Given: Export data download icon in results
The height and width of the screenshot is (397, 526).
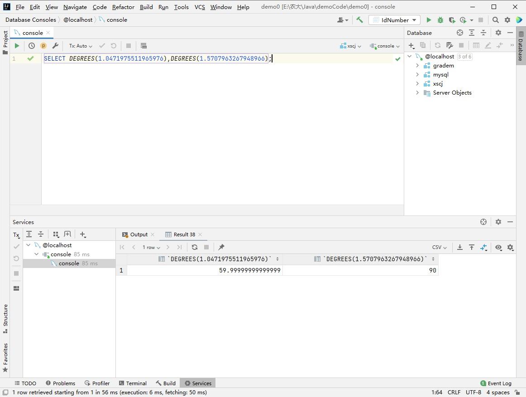Looking at the screenshot, I should (x=459, y=247).
